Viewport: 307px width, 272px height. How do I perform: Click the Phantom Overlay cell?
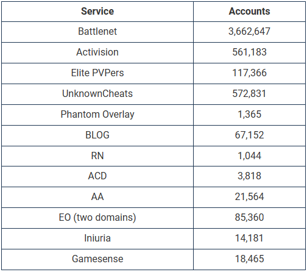(x=97, y=115)
